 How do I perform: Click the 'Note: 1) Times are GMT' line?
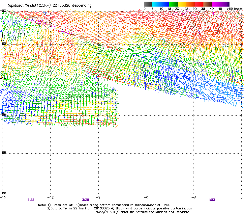click(104, 205)
